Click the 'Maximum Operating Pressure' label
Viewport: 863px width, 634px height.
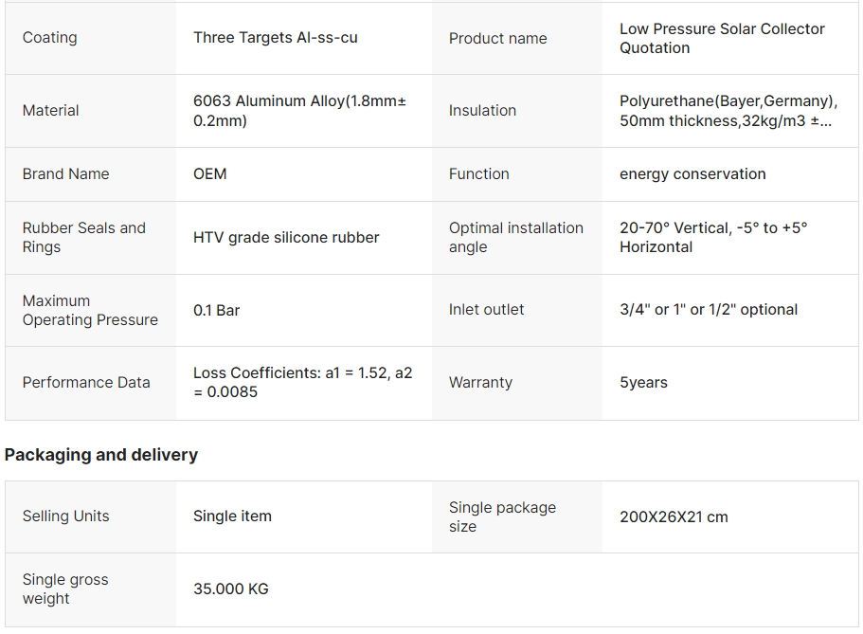90,310
